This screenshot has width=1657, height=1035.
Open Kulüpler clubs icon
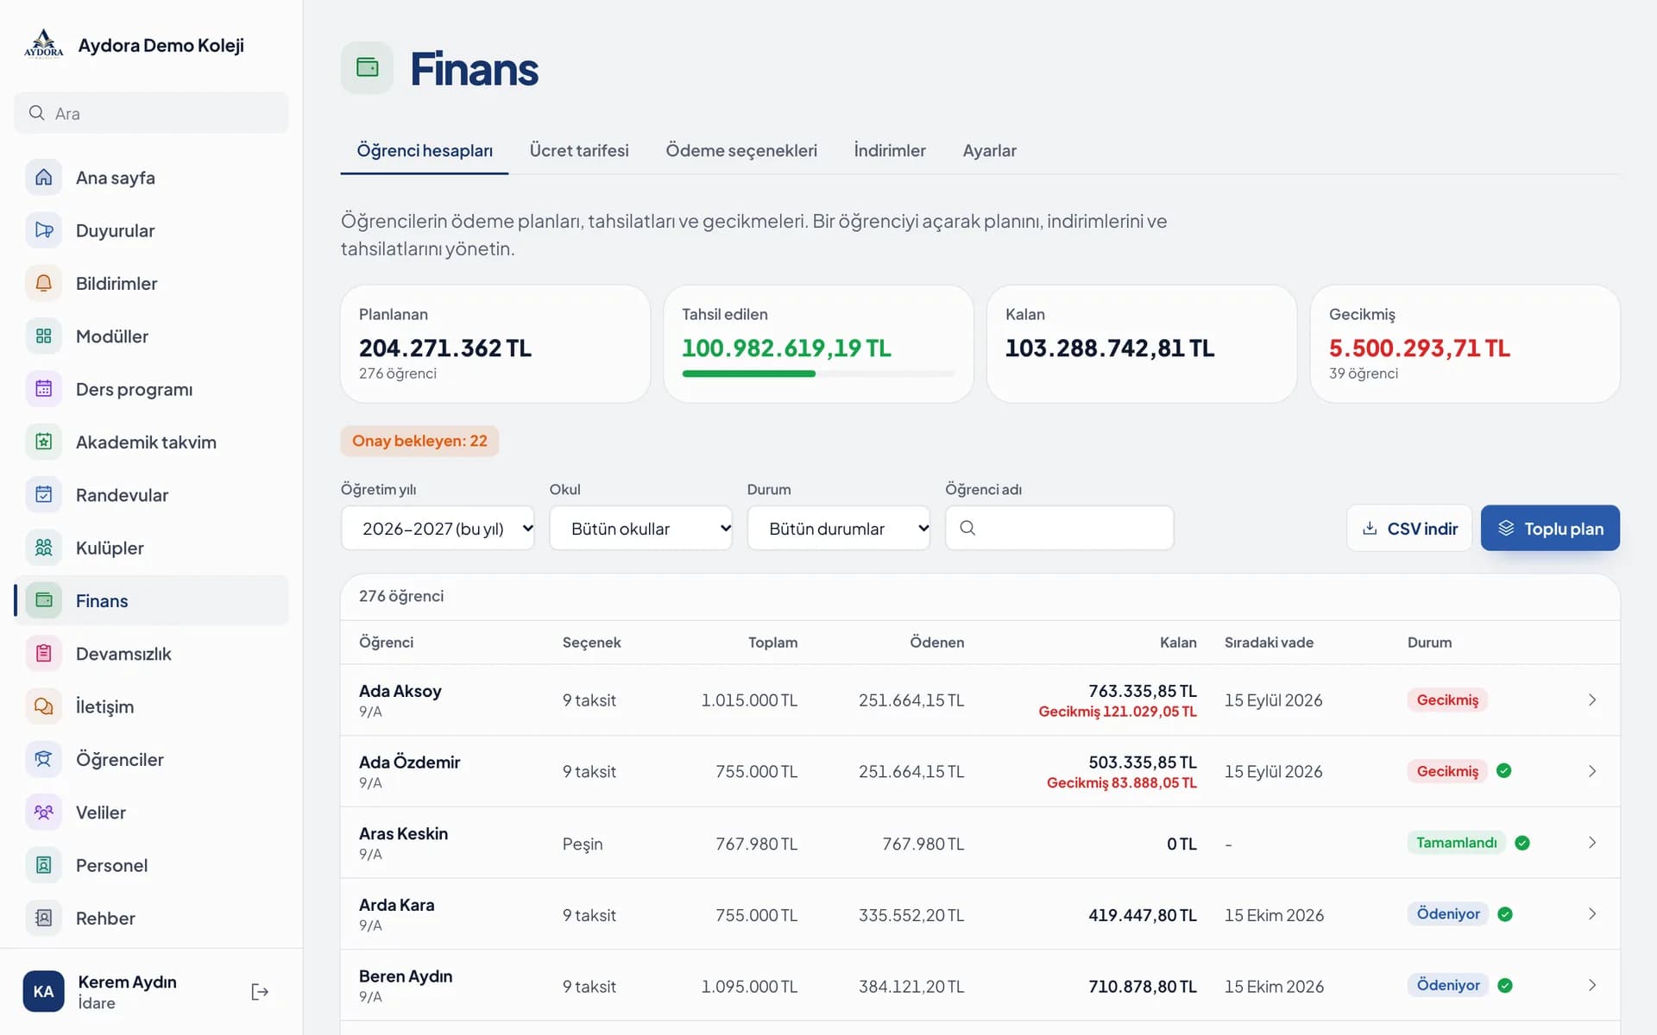tap(43, 548)
